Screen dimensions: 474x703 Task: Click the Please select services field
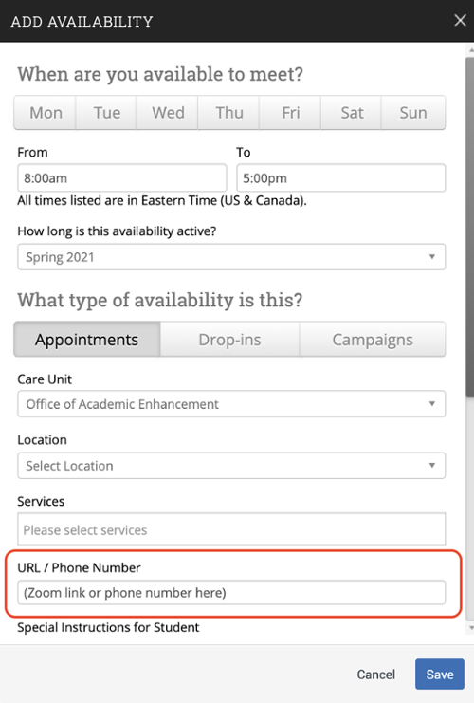[x=231, y=529]
